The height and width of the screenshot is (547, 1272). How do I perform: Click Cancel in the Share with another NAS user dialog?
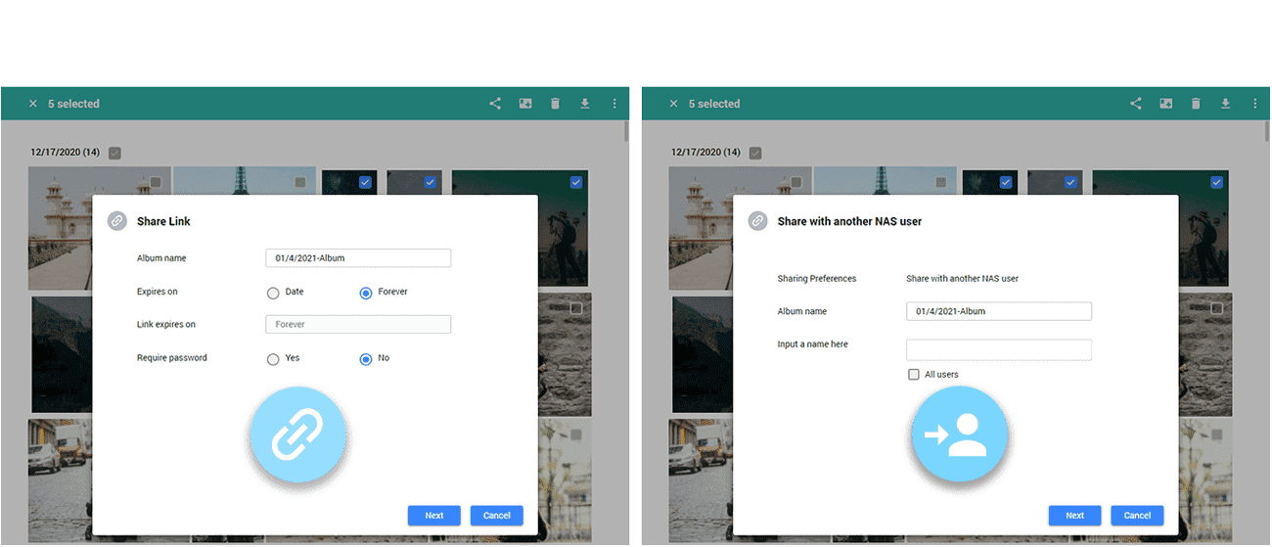pos(1137,516)
